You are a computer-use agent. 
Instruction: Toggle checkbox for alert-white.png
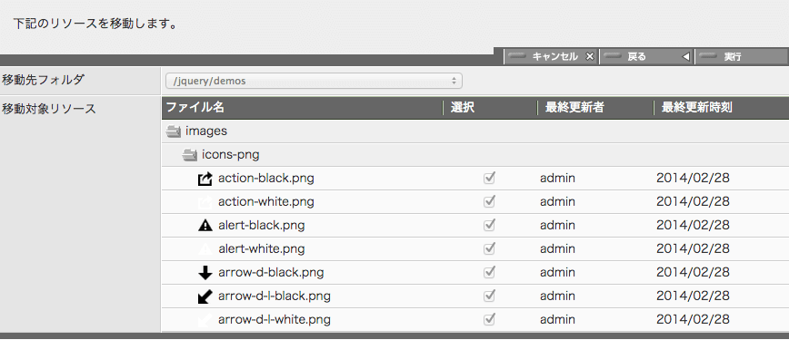click(489, 249)
